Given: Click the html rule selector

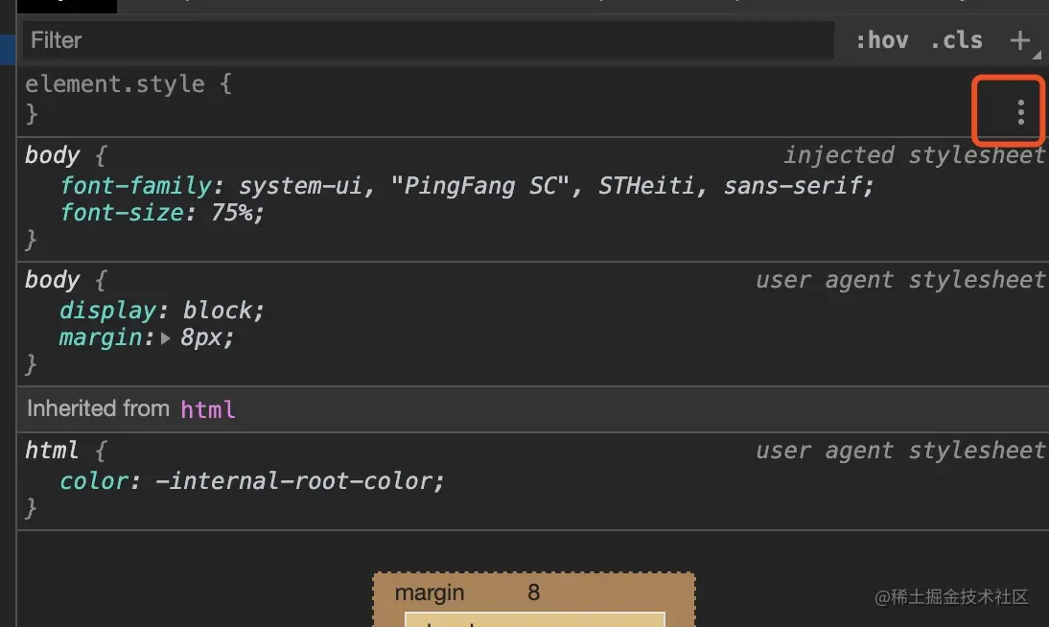Looking at the screenshot, I should (52, 451).
